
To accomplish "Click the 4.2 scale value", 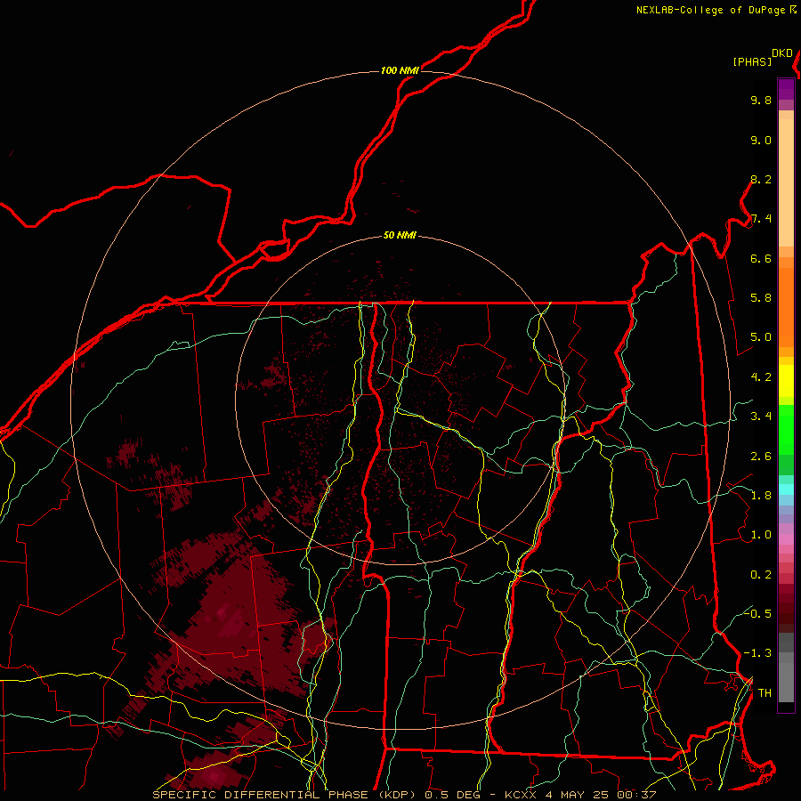I will click(761, 377).
